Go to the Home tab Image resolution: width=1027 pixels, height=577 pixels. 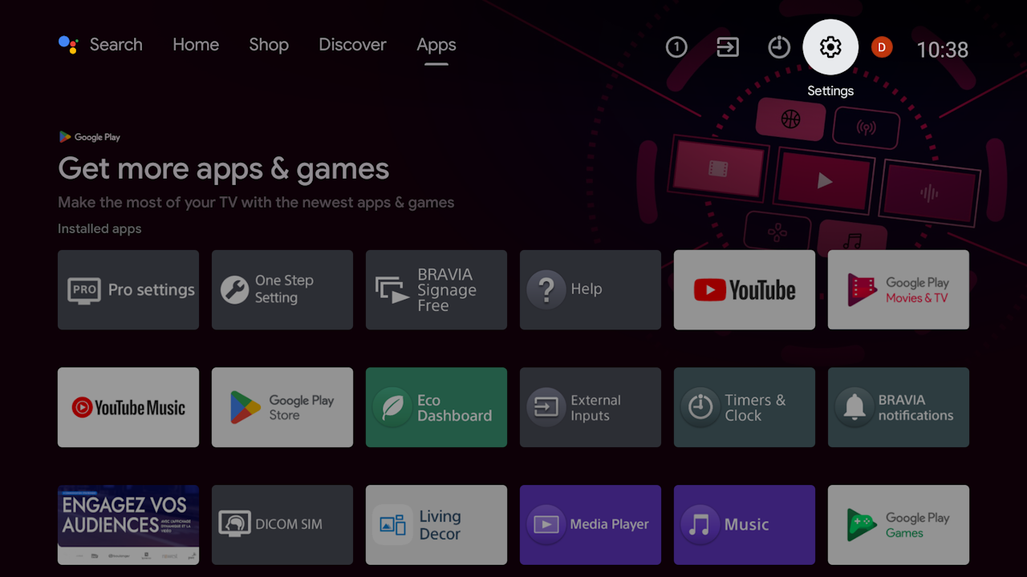(x=196, y=45)
